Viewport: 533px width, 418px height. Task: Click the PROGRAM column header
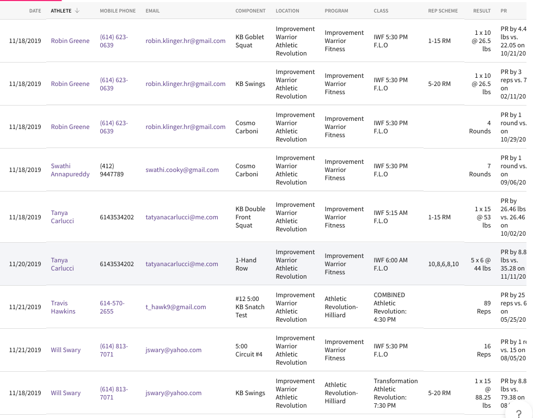point(336,11)
